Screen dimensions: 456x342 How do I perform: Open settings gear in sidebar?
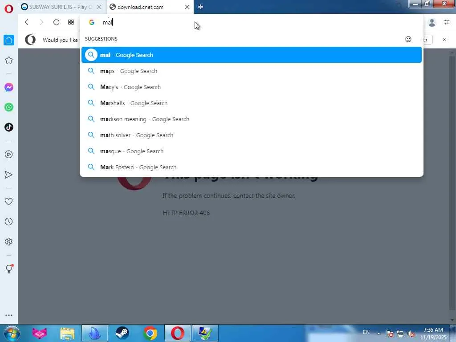point(9,242)
